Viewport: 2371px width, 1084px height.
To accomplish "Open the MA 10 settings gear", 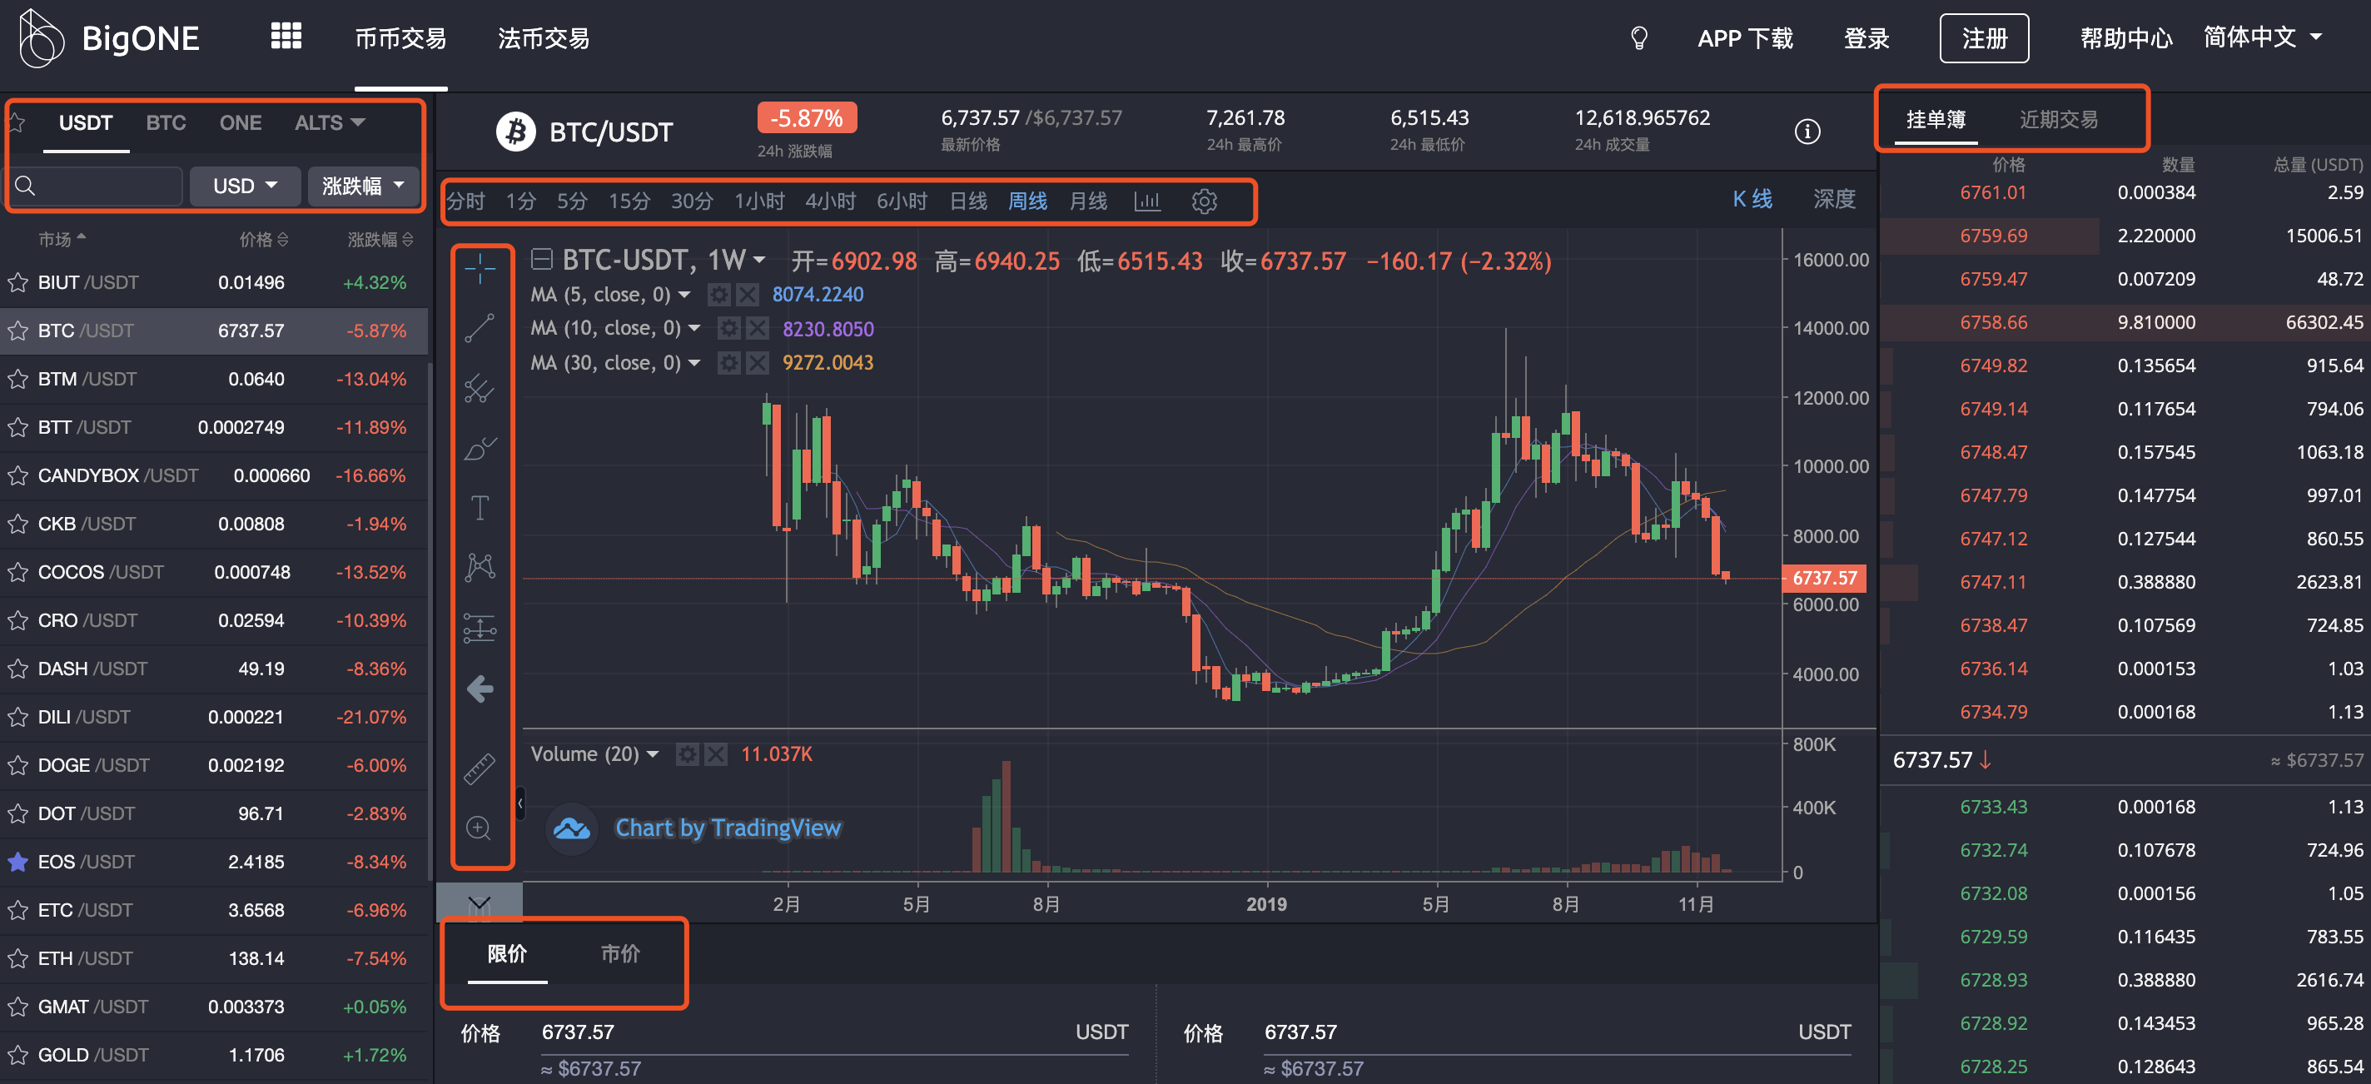I will click(x=728, y=329).
